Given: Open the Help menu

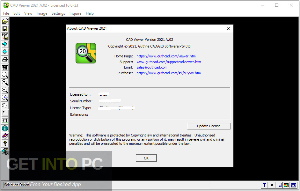Looking at the screenshot, I should pyautogui.click(x=90, y=13).
